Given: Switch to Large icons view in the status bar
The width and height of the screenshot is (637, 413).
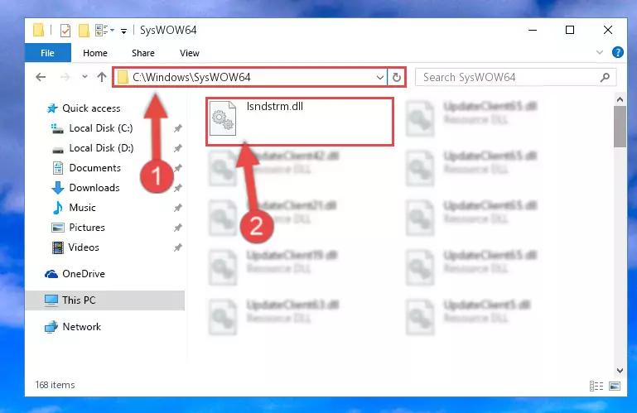Looking at the screenshot, I should click(x=615, y=386).
